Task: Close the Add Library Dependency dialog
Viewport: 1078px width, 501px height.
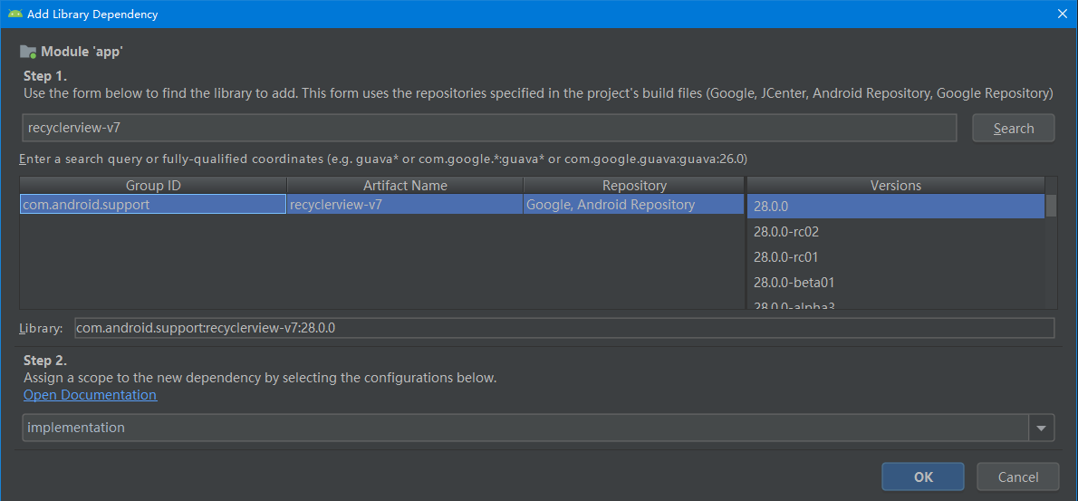Action: pyautogui.click(x=1062, y=14)
